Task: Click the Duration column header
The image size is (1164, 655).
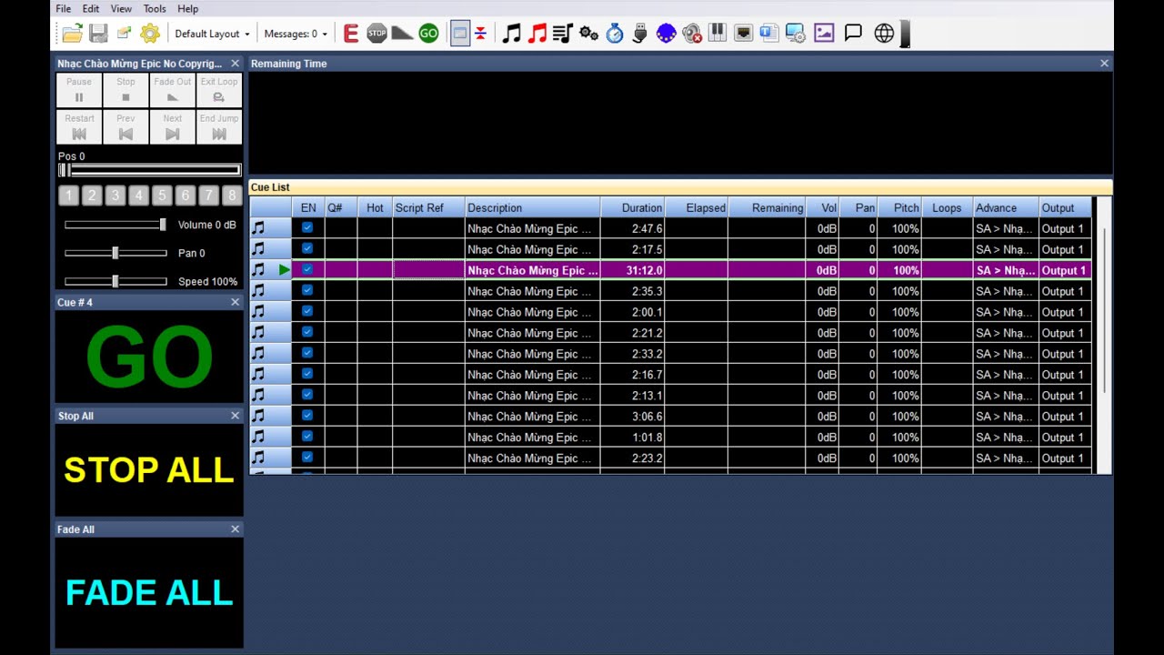Action: (633, 207)
